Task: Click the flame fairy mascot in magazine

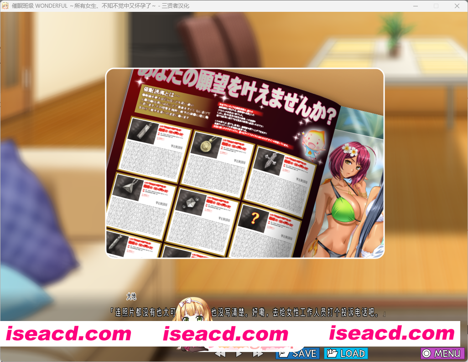Action: point(314,139)
